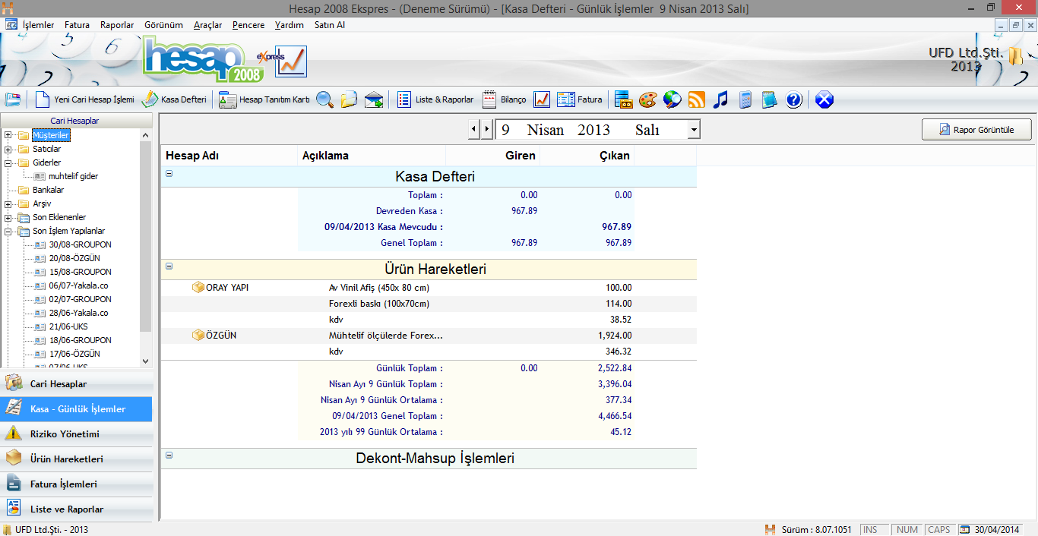Click the ÖZGÜN product box icon

pyautogui.click(x=198, y=335)
